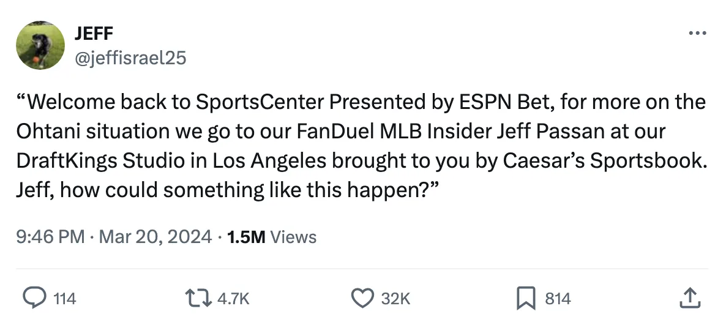This screenshot has width=726, height=322.
Task: Bookmark this tweet using the bookmark icon
Action: 526,298
